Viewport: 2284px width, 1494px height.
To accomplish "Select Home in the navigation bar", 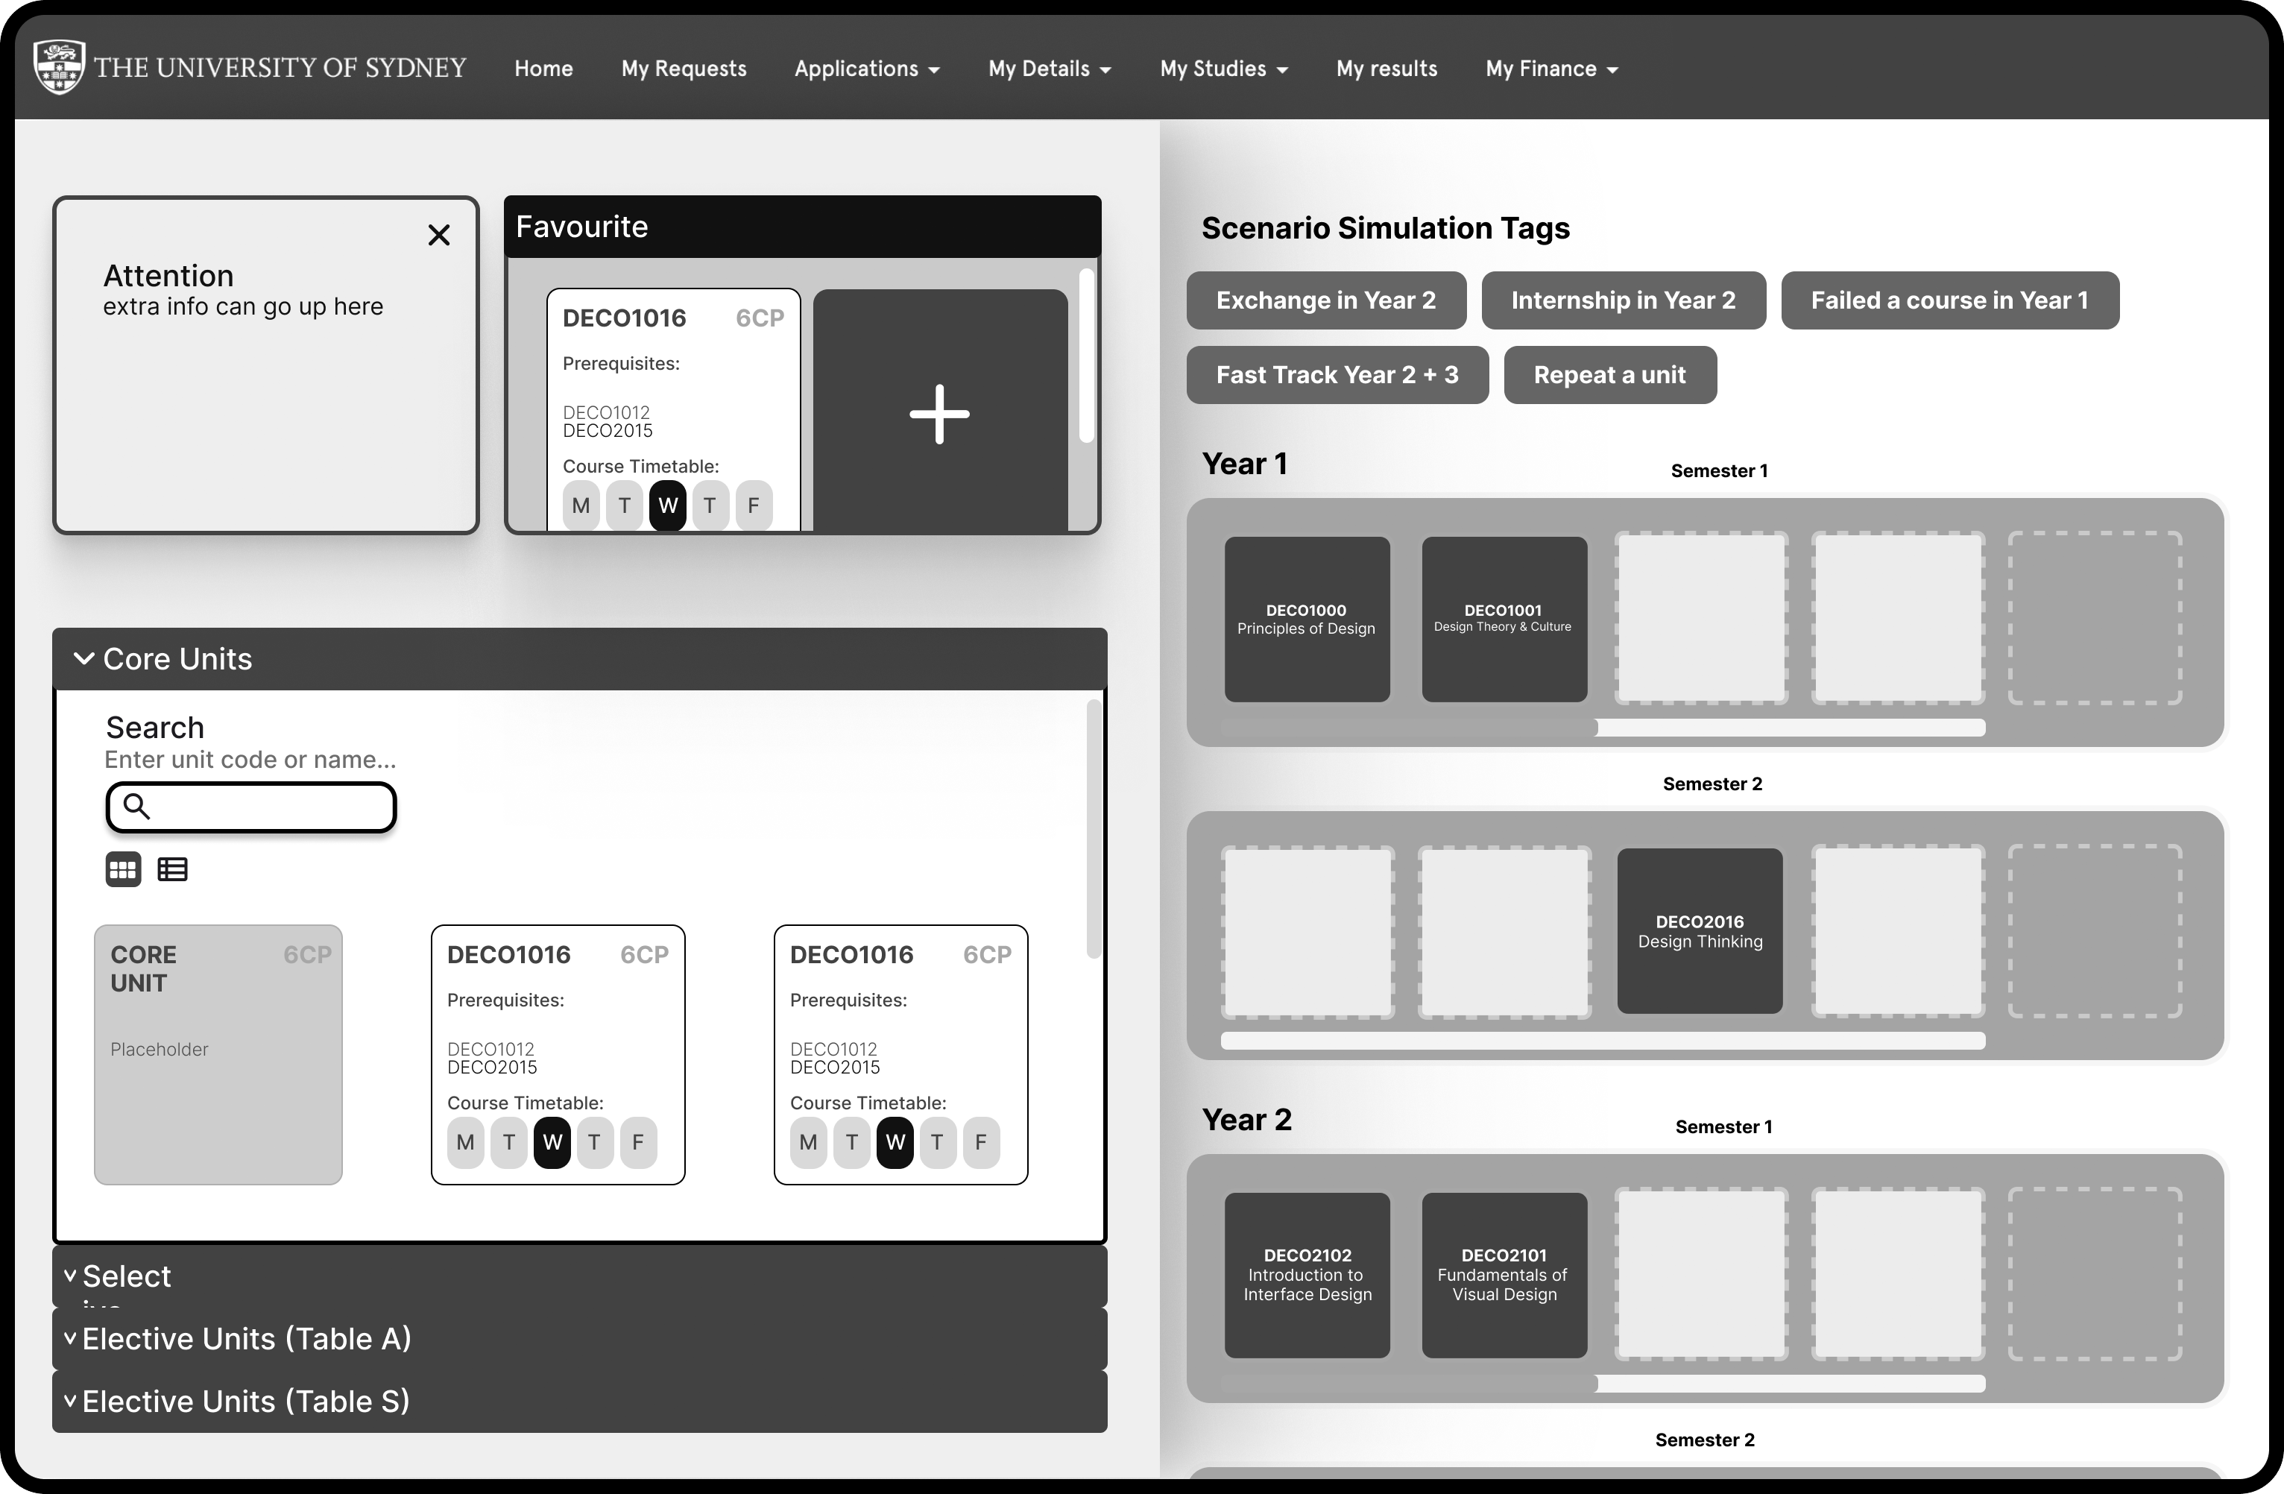I will click(543, 68).
